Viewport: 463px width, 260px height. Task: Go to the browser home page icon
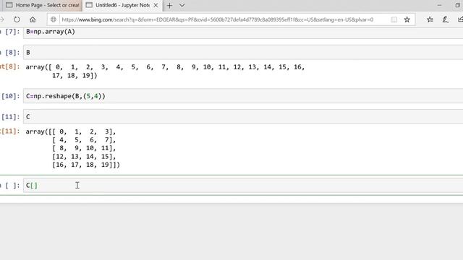point(33,19)
